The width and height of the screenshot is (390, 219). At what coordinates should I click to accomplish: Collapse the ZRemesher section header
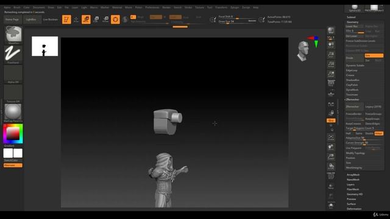click(352, 100)
